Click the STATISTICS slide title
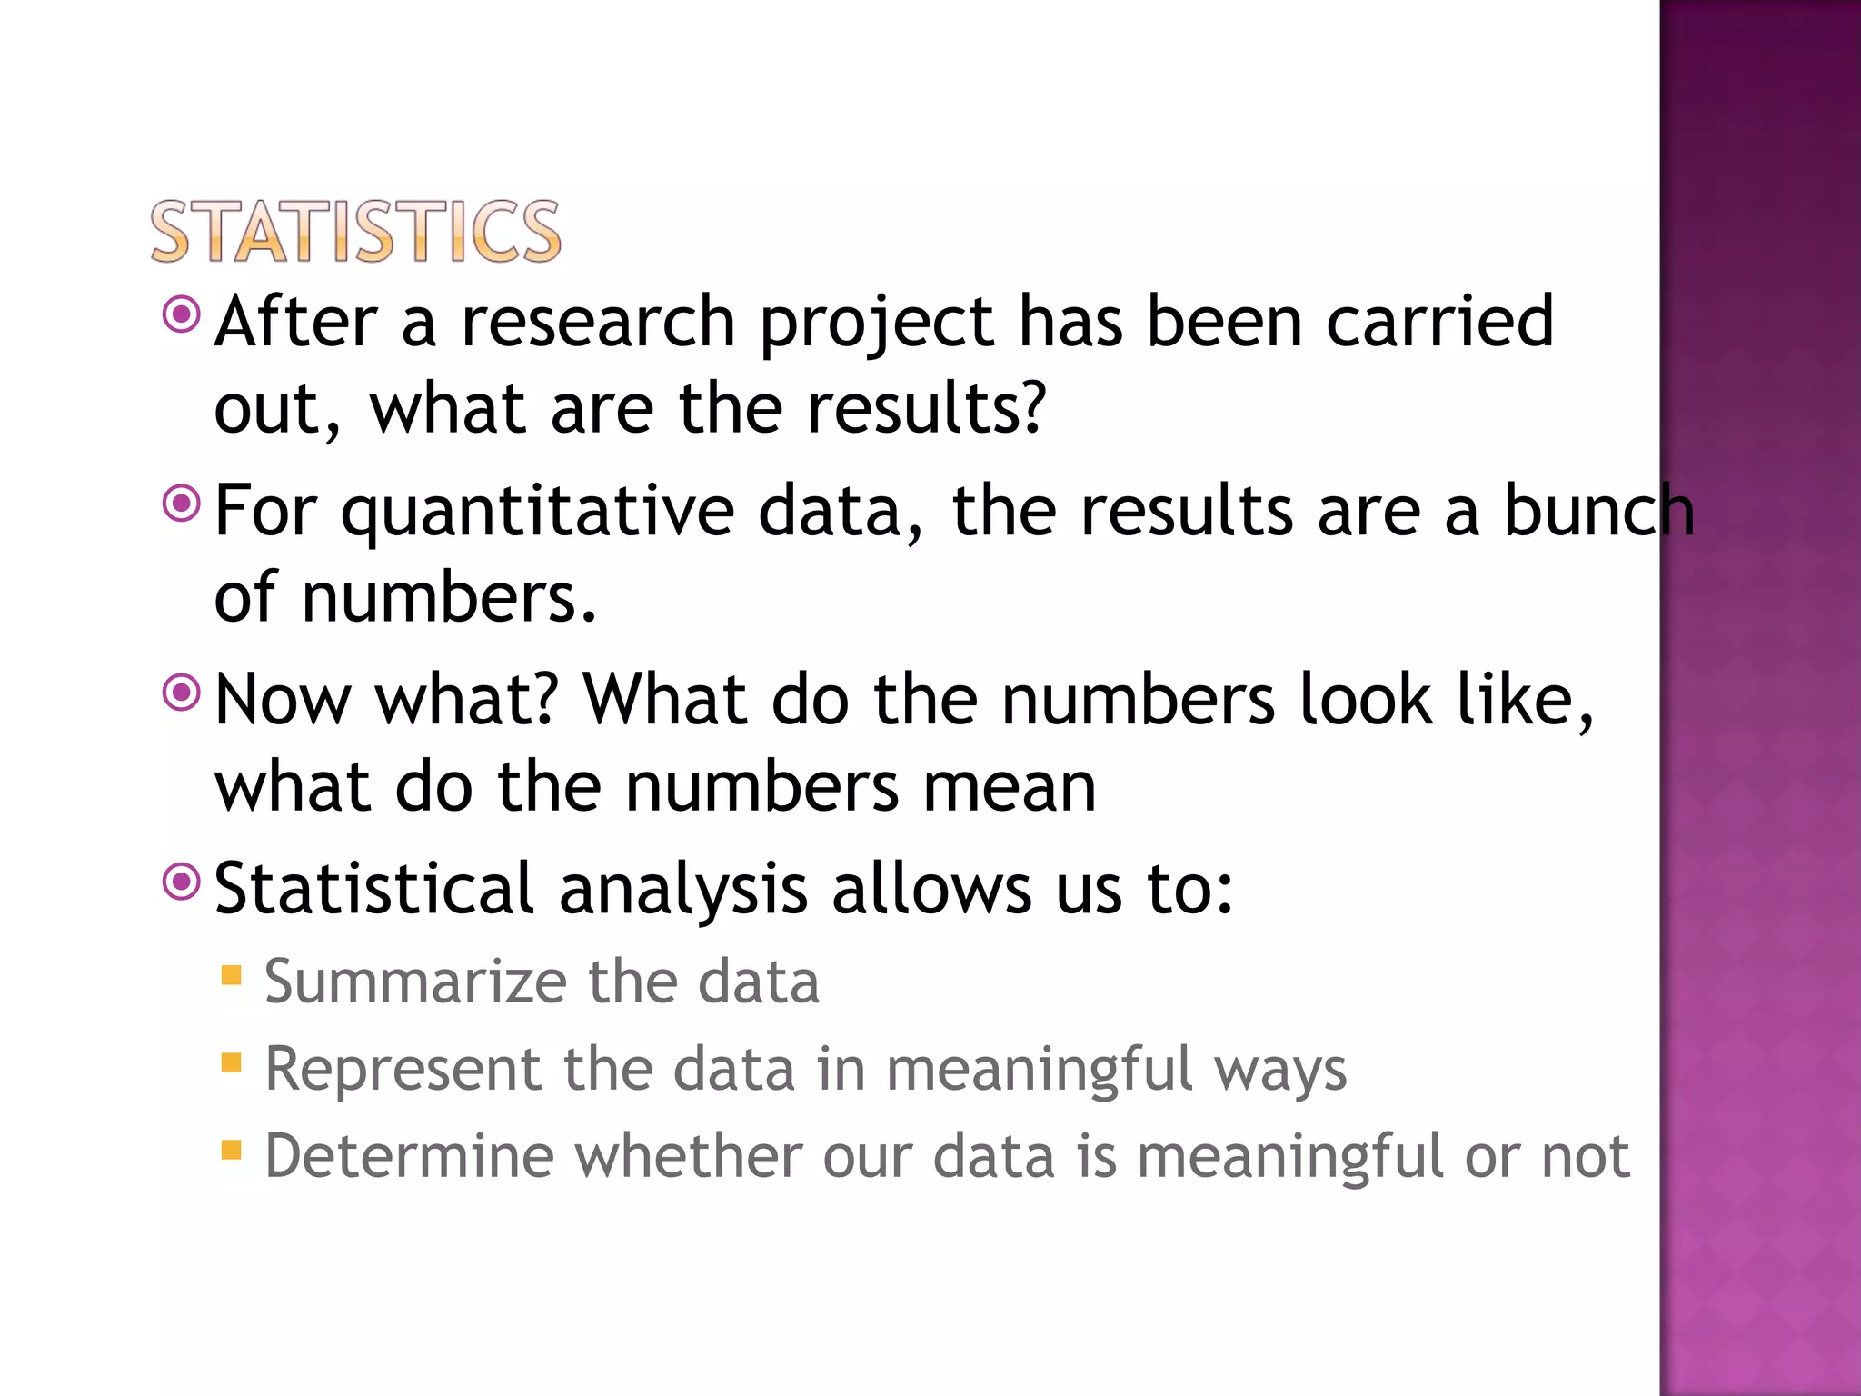The height and width of the screenshot is (1396, 1861). coord(356,232)
